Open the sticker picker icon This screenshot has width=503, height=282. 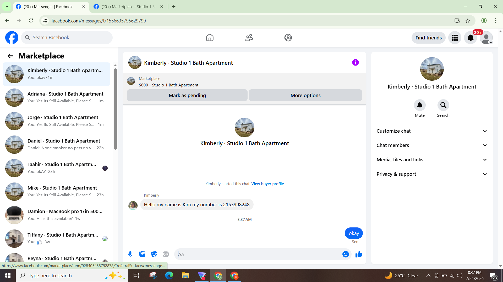coord(154,254)
